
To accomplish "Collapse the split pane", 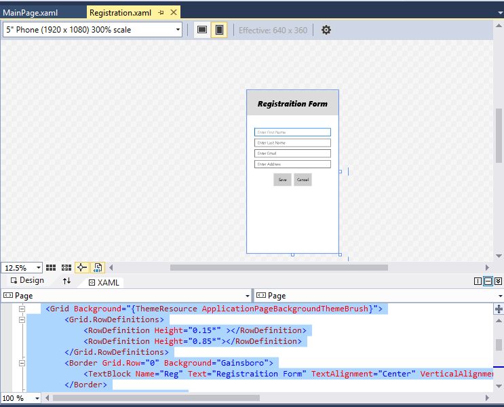I will 498,282.
